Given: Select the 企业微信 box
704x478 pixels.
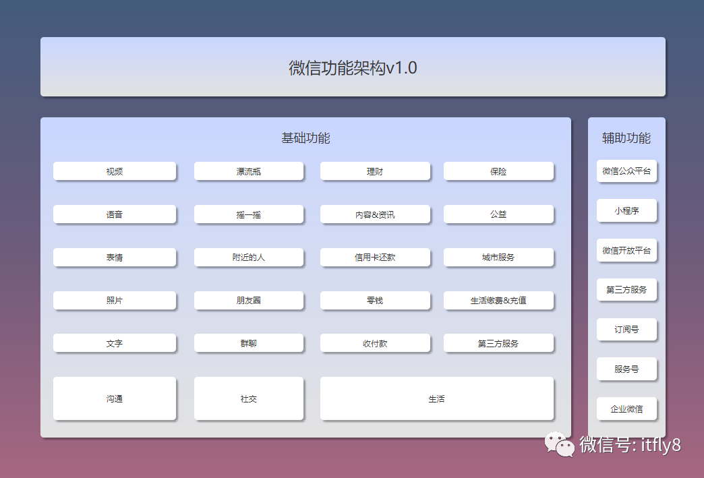Looking at the screenshot, I should point(626,409).
